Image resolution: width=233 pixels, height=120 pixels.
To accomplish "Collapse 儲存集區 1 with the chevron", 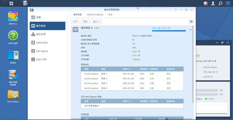I will [x=191, y=30].
